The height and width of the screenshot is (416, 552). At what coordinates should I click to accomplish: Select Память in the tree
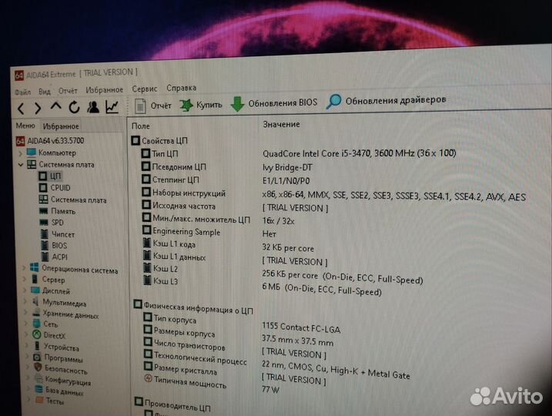click(x=57, y=211)
